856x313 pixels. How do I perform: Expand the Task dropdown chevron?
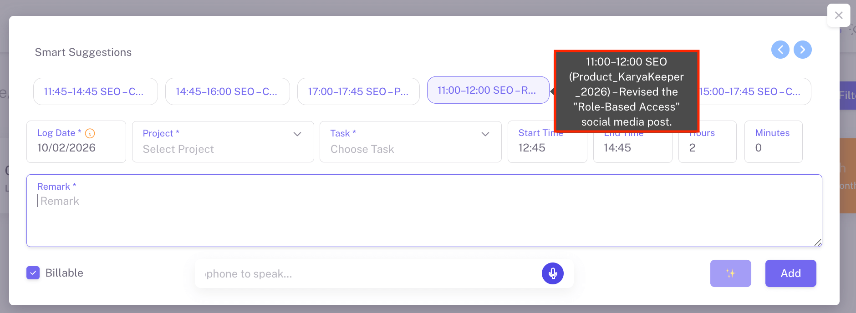485,134
